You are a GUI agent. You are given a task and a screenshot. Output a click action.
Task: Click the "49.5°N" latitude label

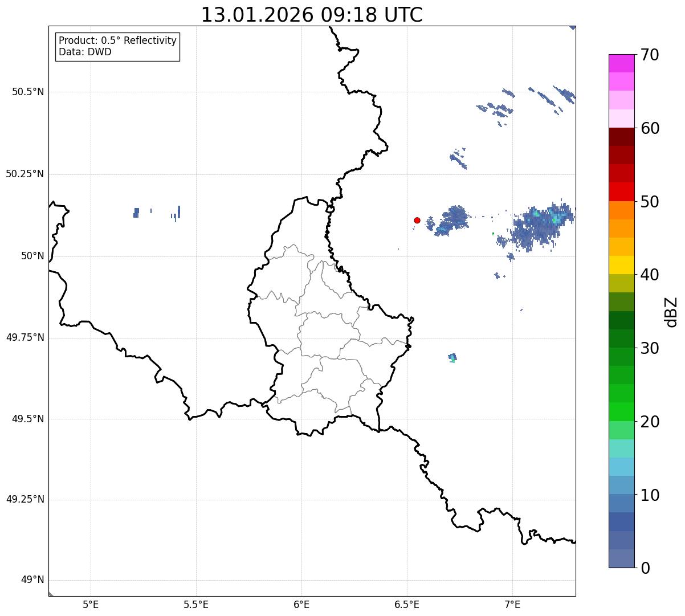pyautogui.click(x=28, y=419)
